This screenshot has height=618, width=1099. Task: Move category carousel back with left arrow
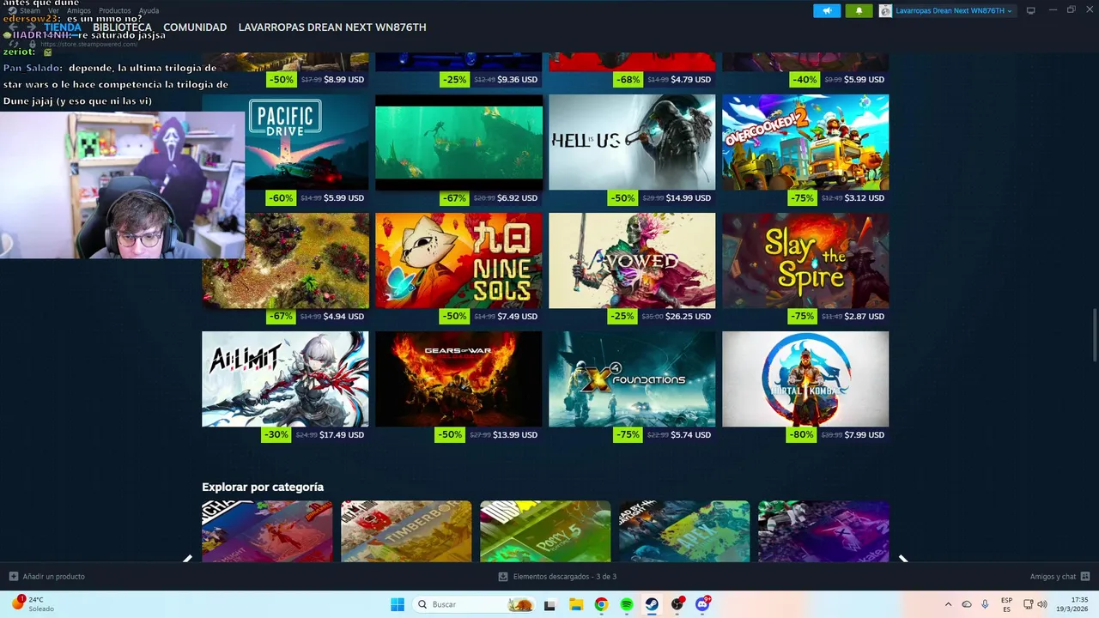click(187, 558)
